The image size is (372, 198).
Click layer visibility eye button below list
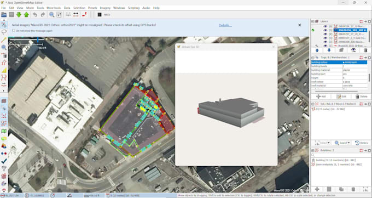click(353, 50)
